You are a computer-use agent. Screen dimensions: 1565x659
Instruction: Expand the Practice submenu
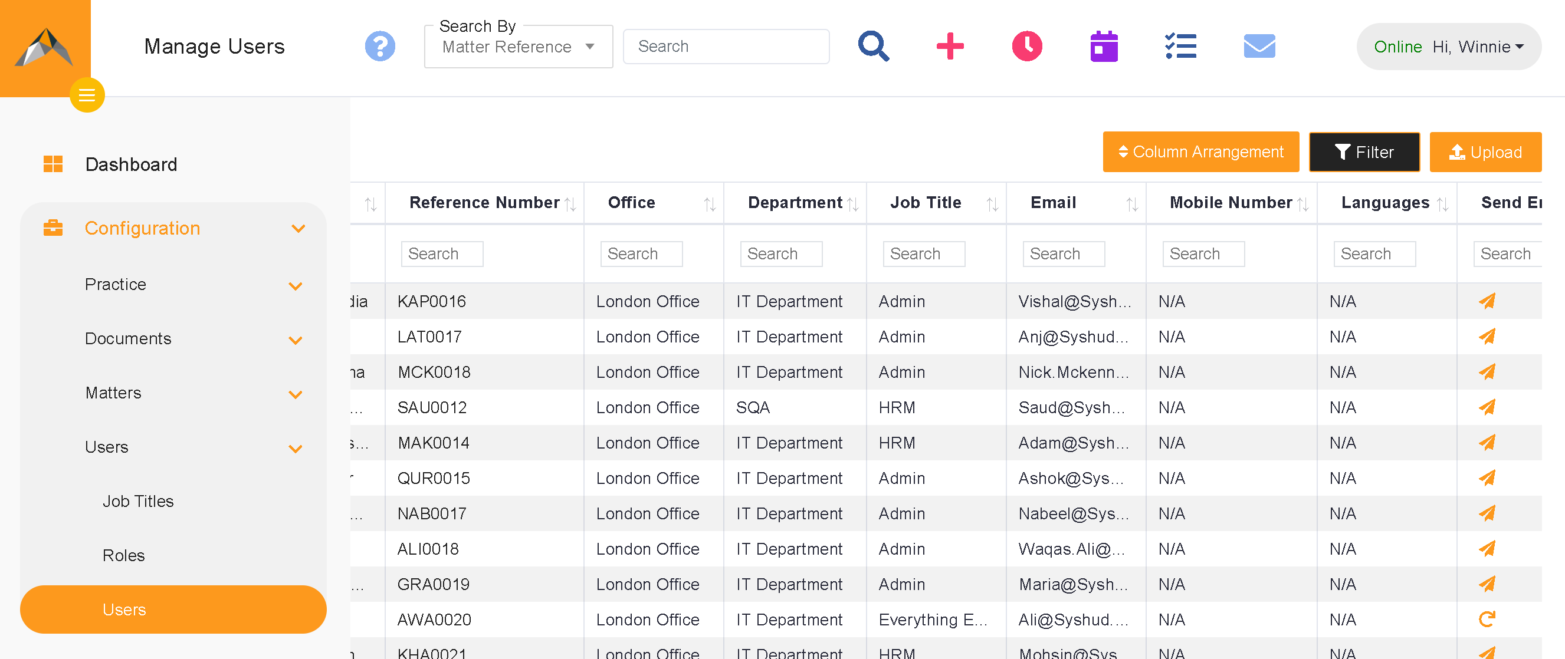296,286
